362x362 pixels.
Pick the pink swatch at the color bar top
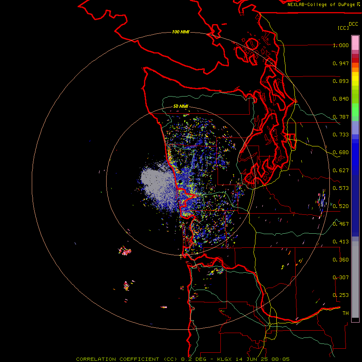tap(355, 43)
